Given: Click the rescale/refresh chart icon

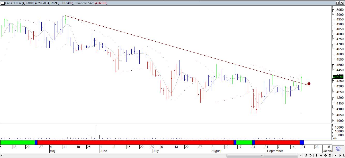Looking at the screenshot, I should 306,155.
